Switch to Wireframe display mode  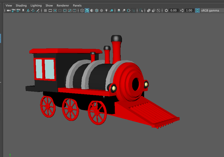[x=82, y=11]
